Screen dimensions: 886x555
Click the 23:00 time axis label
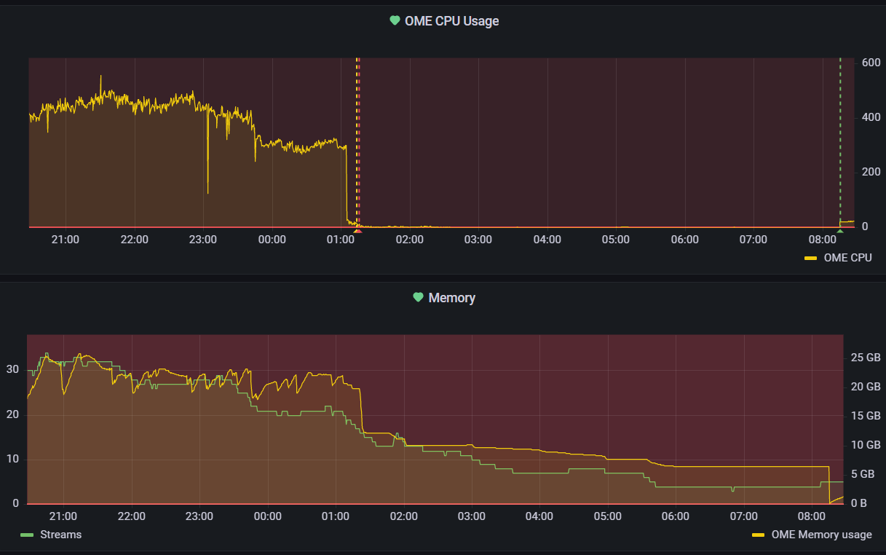click(202, 238)
